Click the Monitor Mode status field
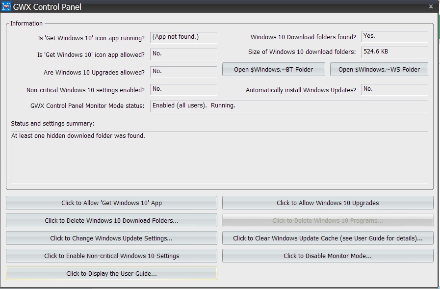Image resolution: width=440 pixels, height=289 pixels. 289,106
